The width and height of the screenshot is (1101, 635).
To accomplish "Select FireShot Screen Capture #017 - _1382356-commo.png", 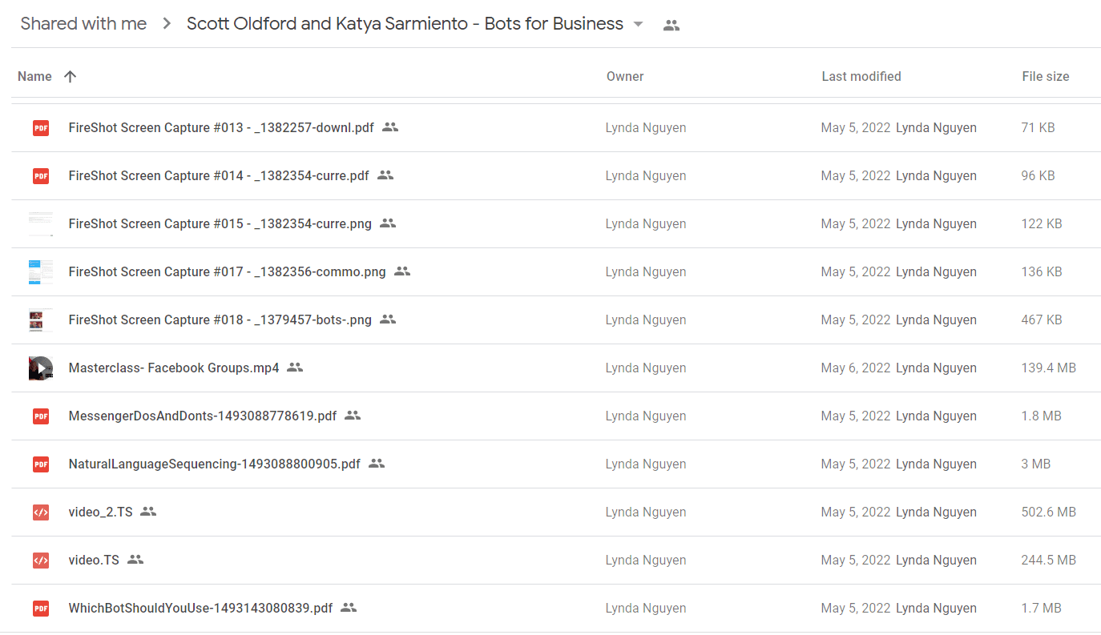I will point(228,271).
